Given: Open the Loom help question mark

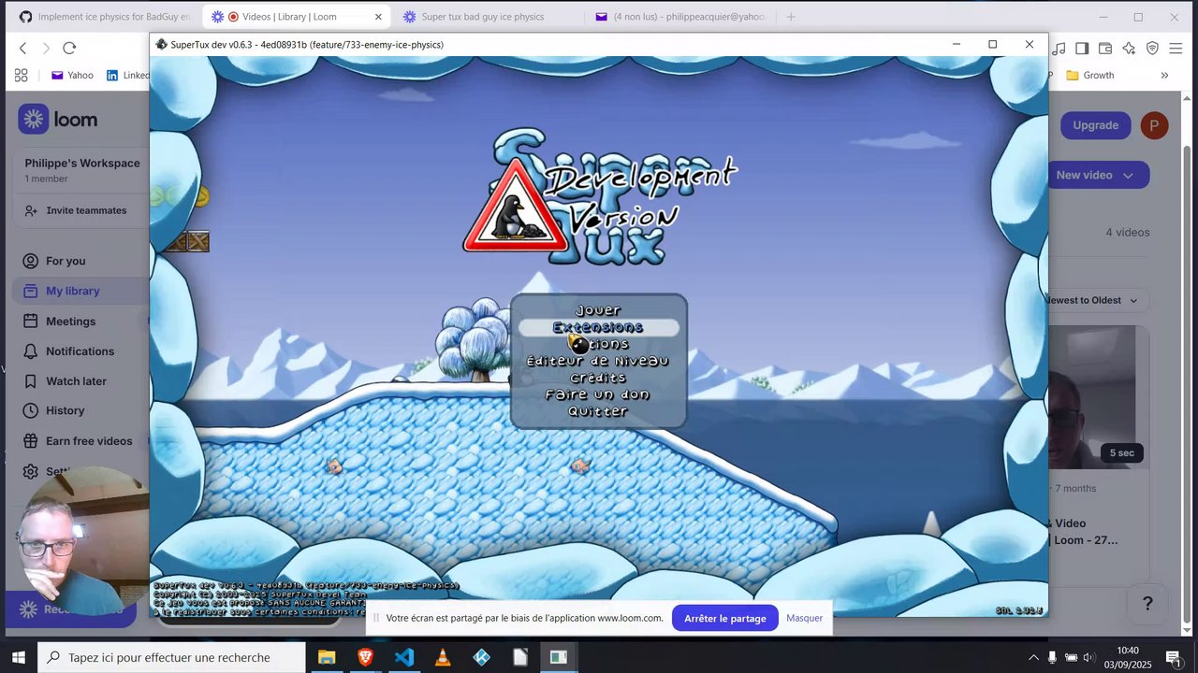Looking at the screenshot, I should tap(1147, 604).
